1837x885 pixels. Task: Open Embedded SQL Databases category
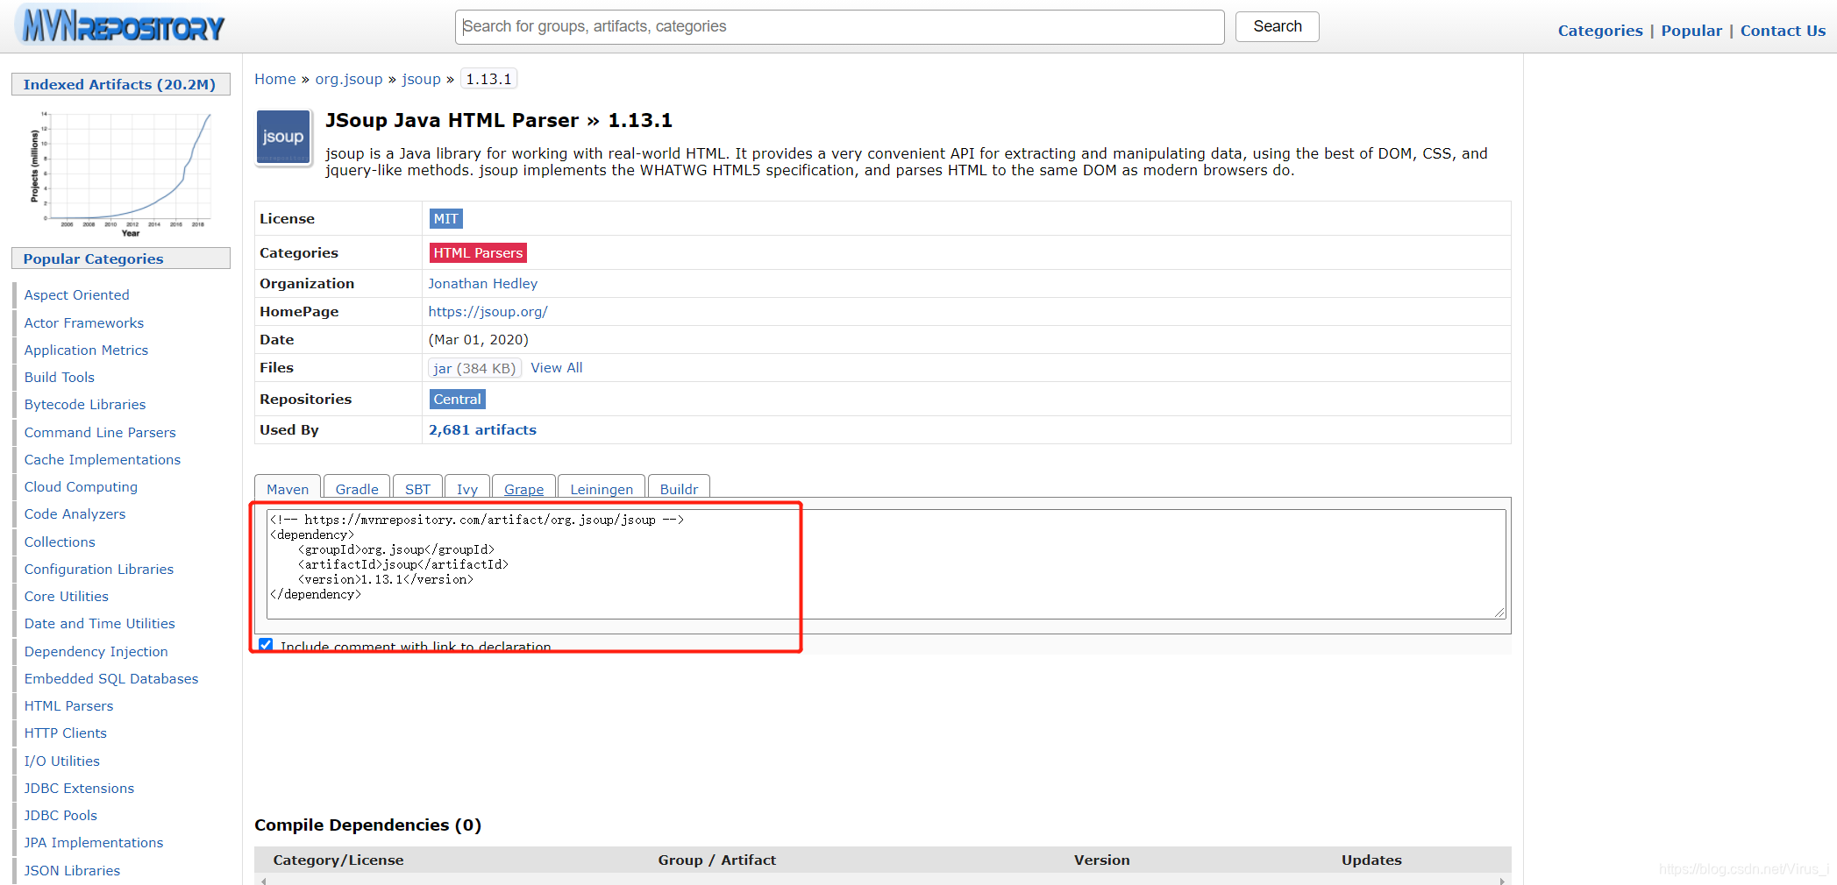tap(111, 679)
